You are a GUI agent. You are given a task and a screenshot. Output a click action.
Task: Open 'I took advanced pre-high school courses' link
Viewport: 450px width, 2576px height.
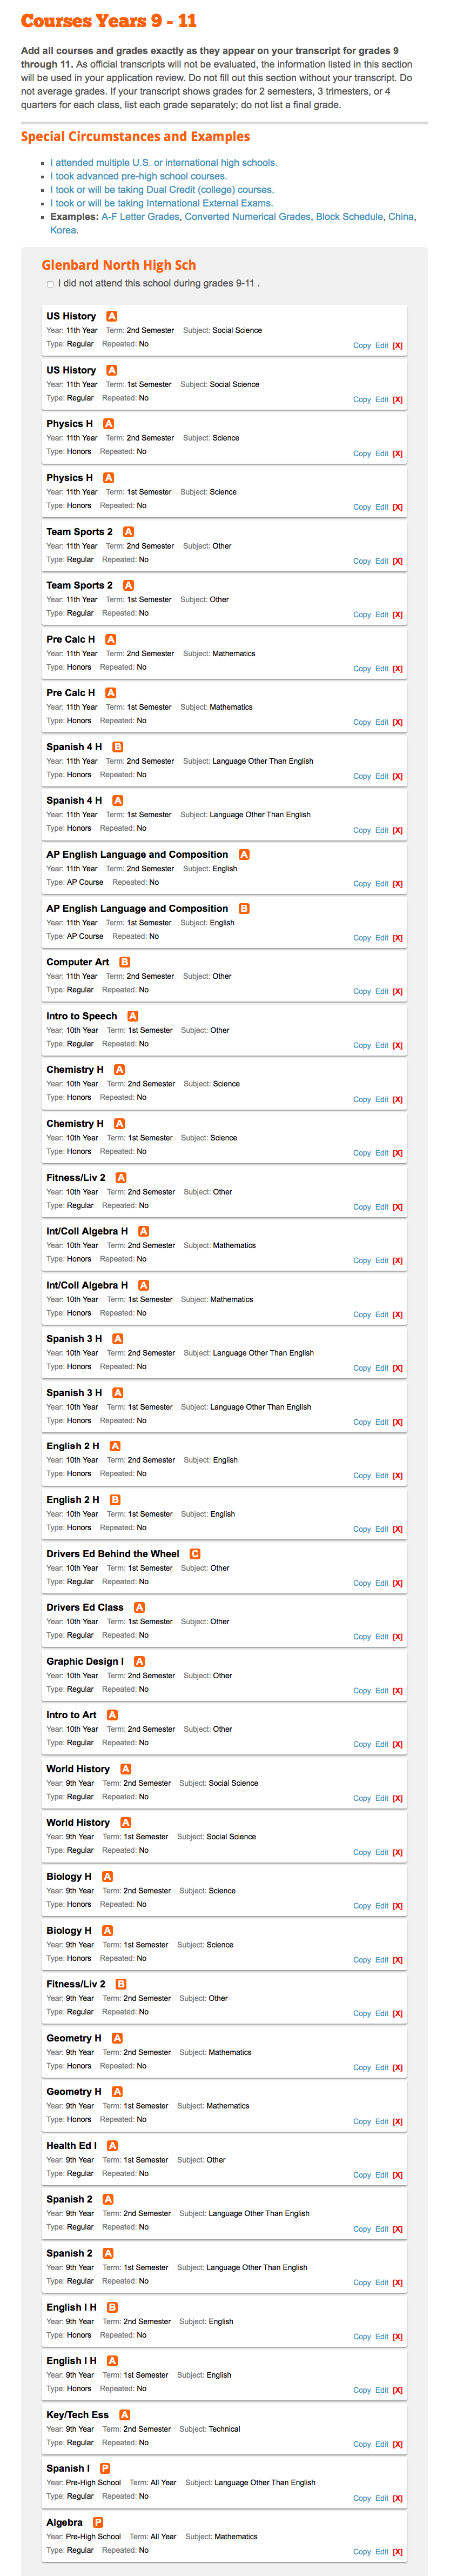(138, 176)
